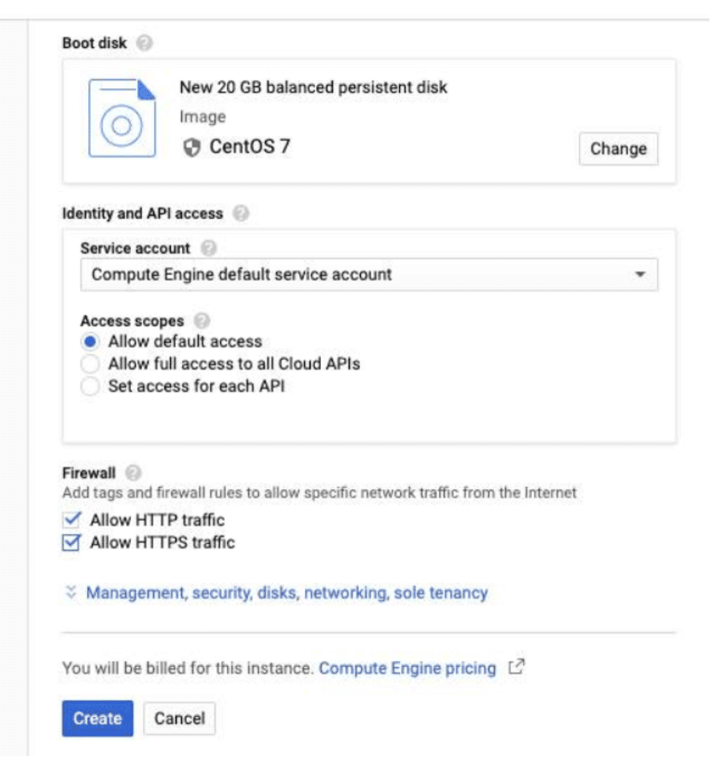Open the Access scopes help icon
Image resolution: width=711 pixels, height=757 pixels.
[x=201, y=321]
